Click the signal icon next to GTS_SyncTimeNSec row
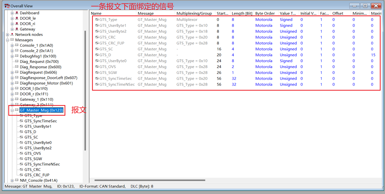The width and height of the screenshot is (385, 194). point(97,84)
